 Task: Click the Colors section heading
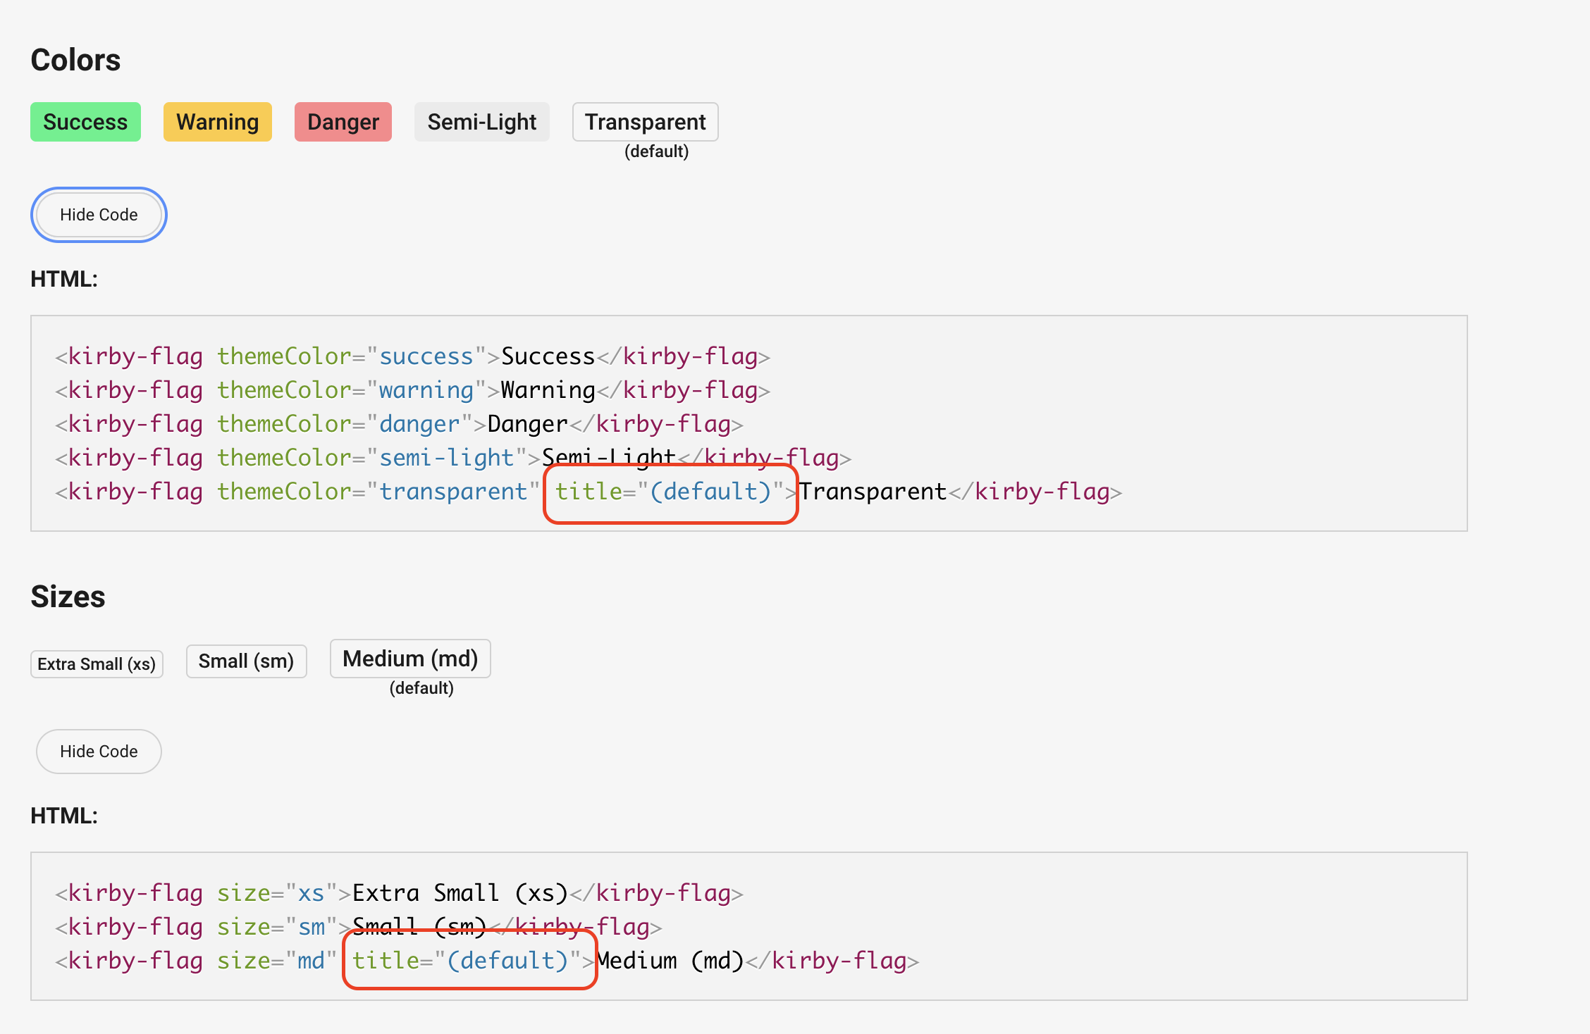click(x=75, y=60)
